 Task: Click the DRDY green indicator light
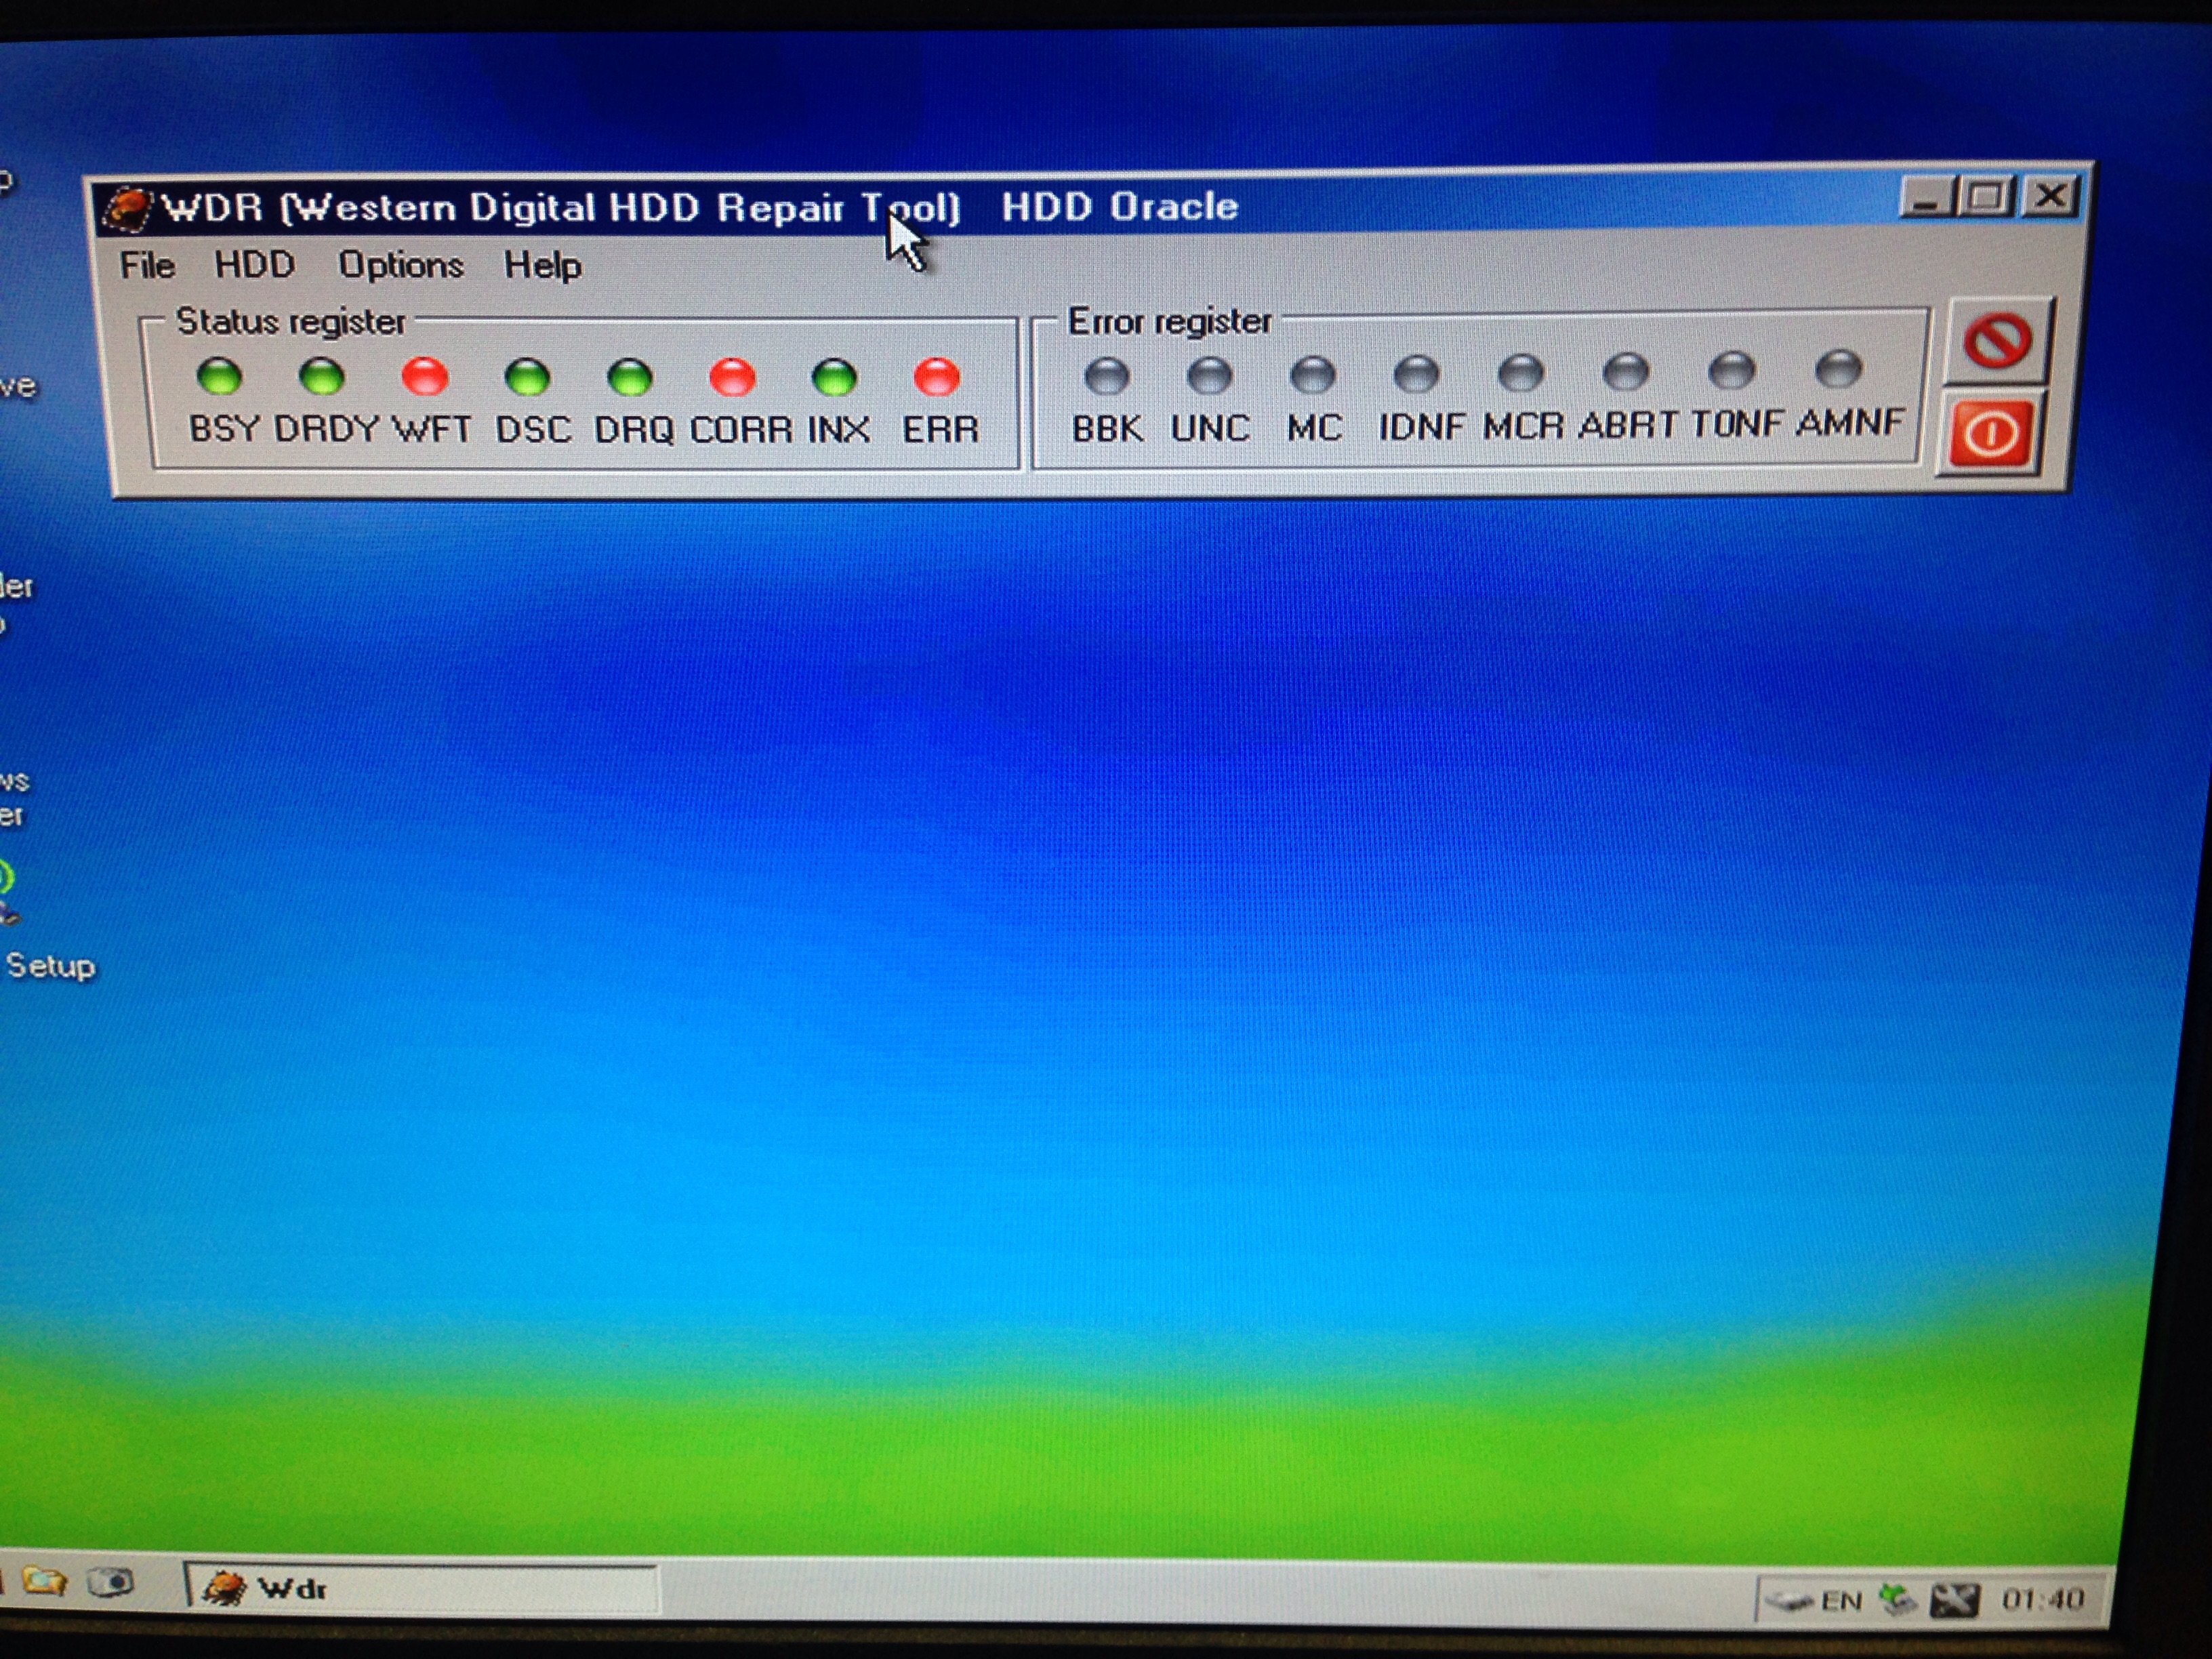point(322,377)
